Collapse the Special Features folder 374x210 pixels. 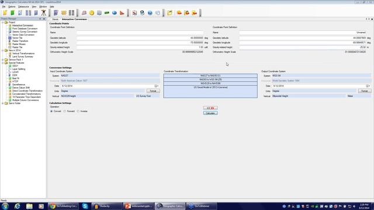pyautogui.click(x=2, y=63)
